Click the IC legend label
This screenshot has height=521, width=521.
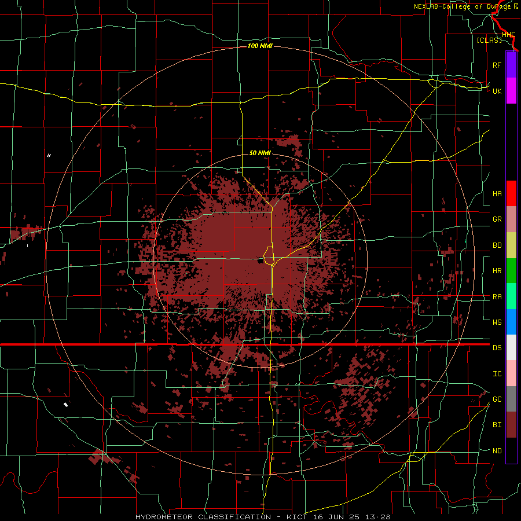[x=497, y=374]
